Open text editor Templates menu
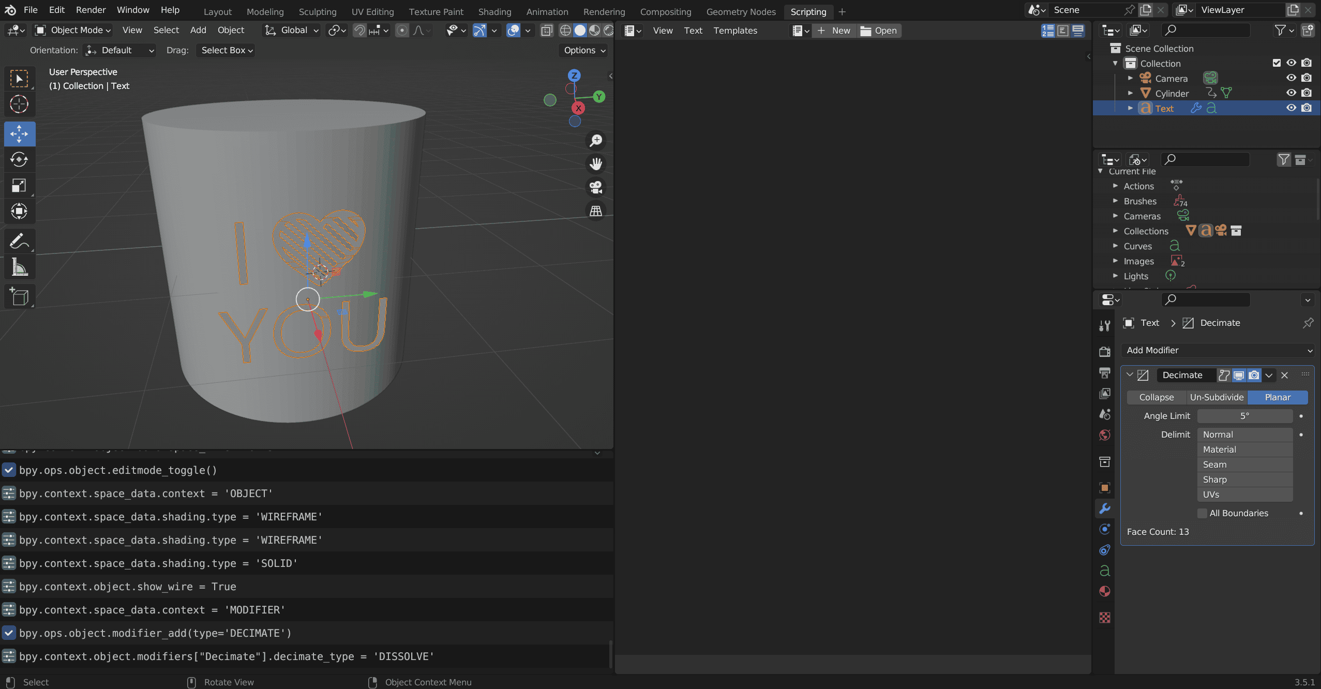The width and height of the screenshot is (1321, 689). pos(735,31)
